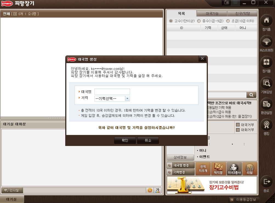Image resolution: width=275 pixels, height=203 pixels.
Task: Sort list by 머니 column header
Action: coord(246,28)
